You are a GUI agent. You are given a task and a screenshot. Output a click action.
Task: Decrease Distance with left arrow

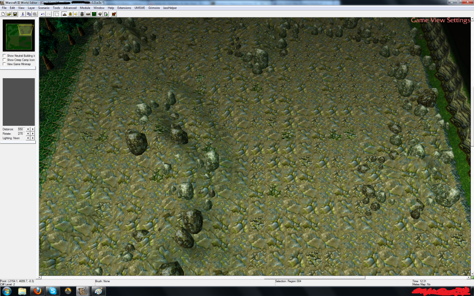pos(28,129)
